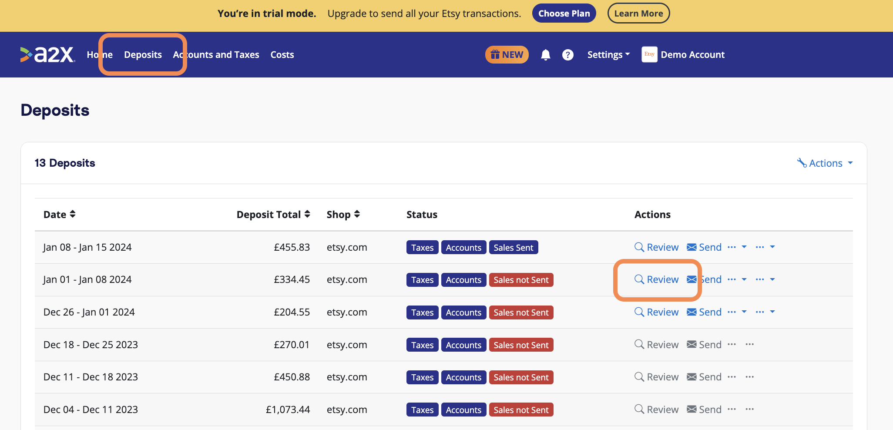Viewport: 893px width, 430px height.
Task: Open the Costs nav item
Action: pyautogui.click(x=282, y=55)
